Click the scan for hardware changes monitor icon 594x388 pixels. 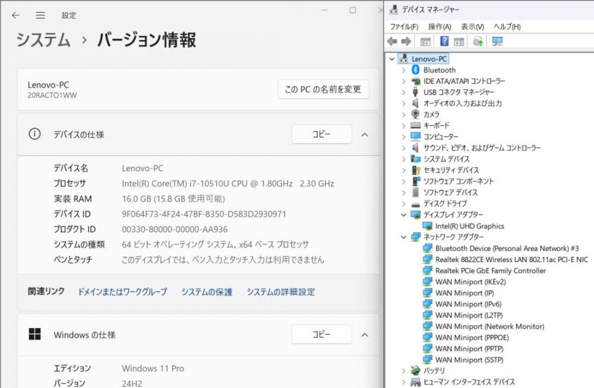click(497, 42)
